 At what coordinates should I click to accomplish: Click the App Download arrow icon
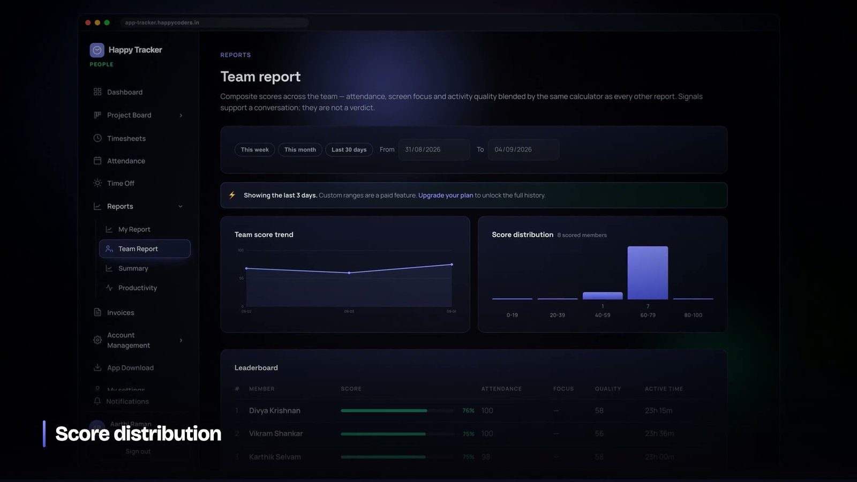[97, 367]
